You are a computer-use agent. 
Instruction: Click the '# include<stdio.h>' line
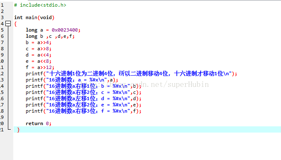[x=40, y=5]
